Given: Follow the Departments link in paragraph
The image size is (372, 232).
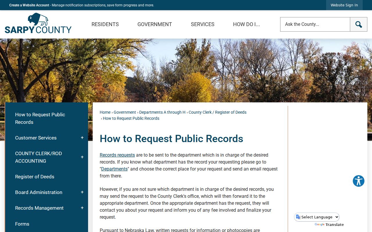Looking at the screenshot, I should [x=114, y=169].
